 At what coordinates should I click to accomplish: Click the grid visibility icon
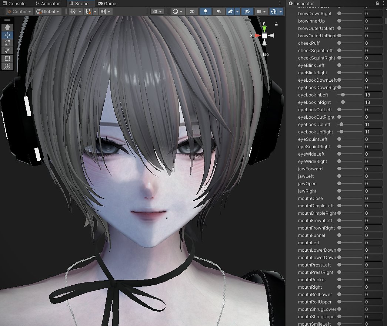[73, 11]
